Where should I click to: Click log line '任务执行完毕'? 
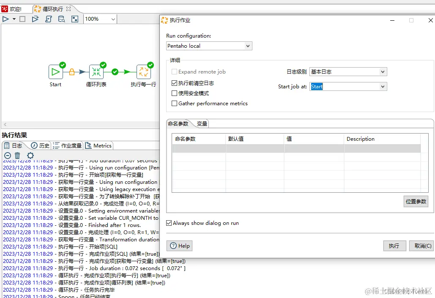[59, 290]
